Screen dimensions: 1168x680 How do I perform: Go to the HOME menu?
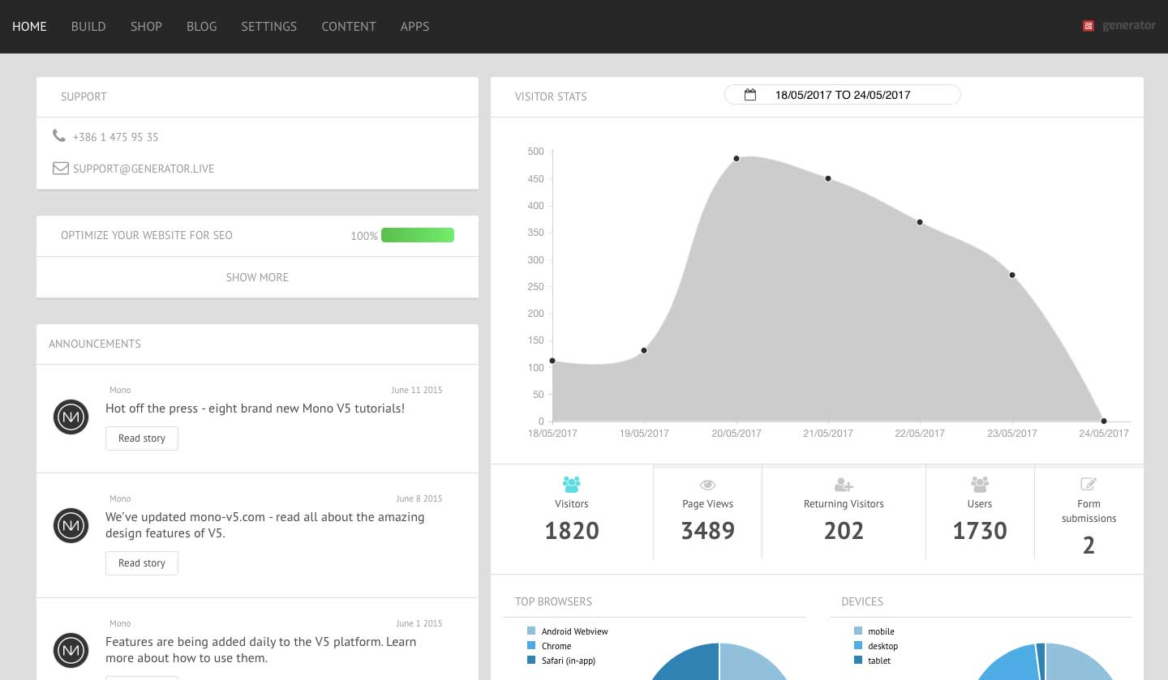29,26
